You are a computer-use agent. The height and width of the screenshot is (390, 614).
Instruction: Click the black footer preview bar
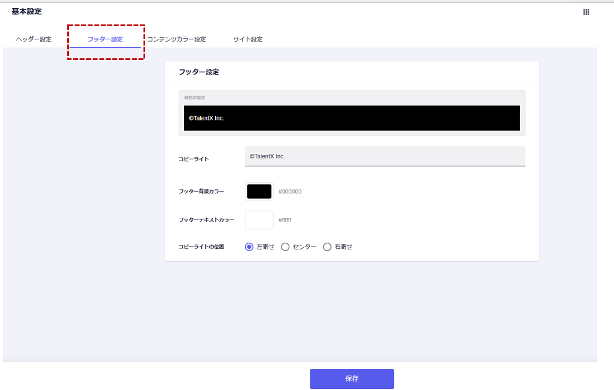[351, 118]
